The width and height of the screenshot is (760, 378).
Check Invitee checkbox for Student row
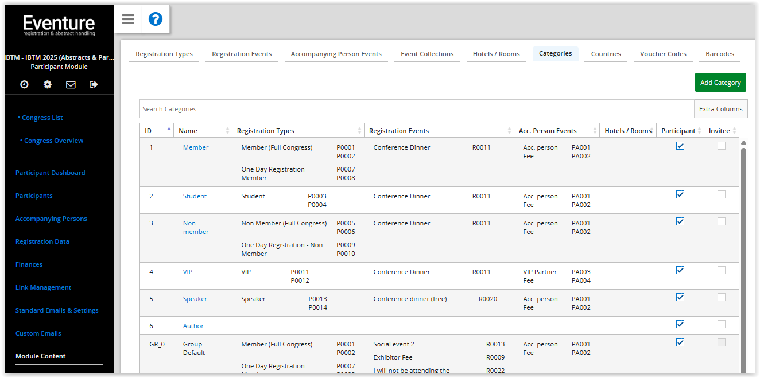pos(722,194)
